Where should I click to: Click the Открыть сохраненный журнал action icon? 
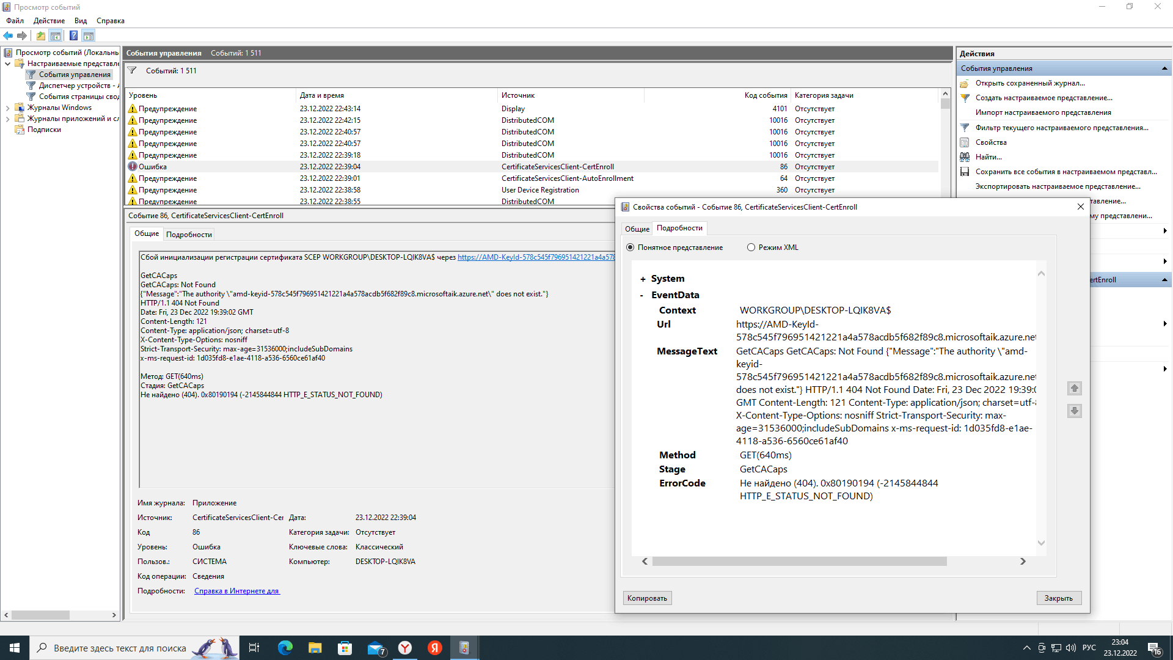[965, 84]
